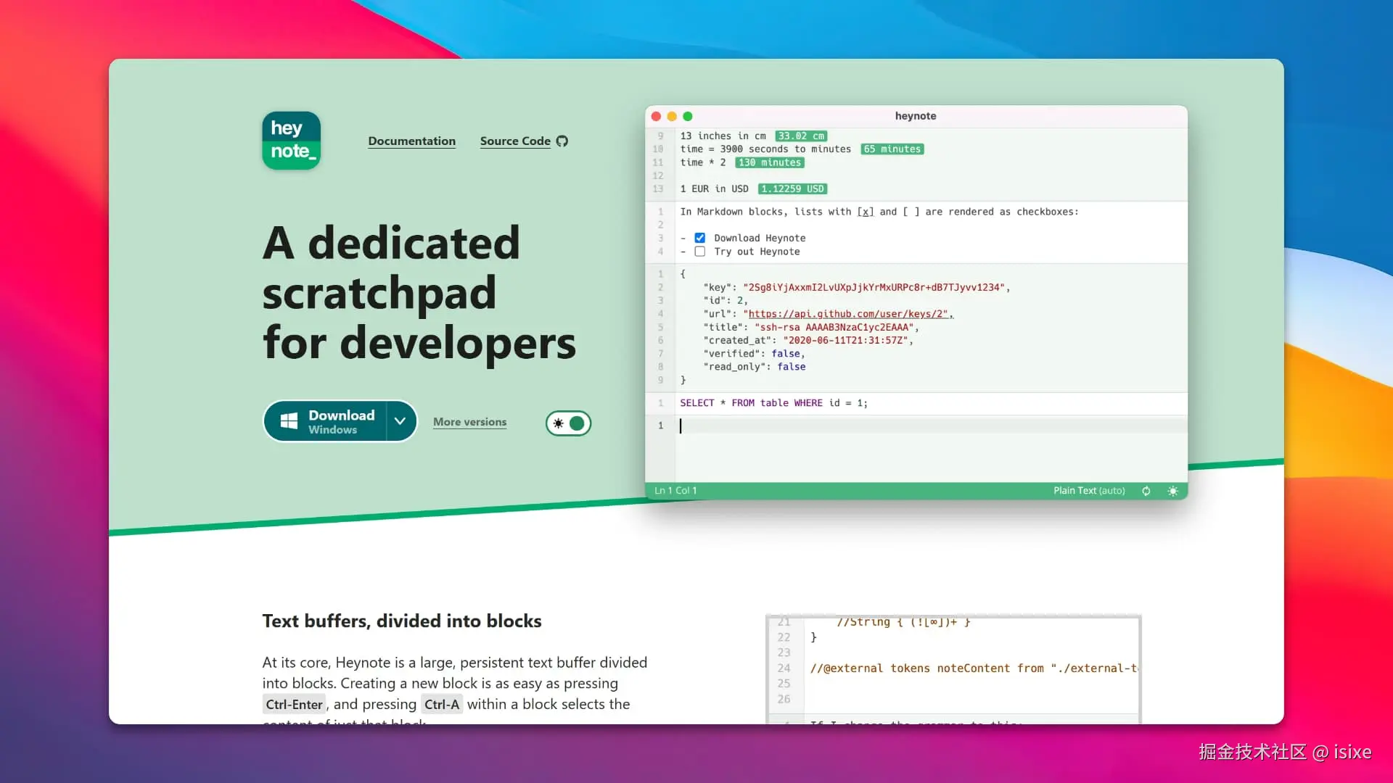Open the Source Code link
The image size is (1393, 783).
[515, 141]
